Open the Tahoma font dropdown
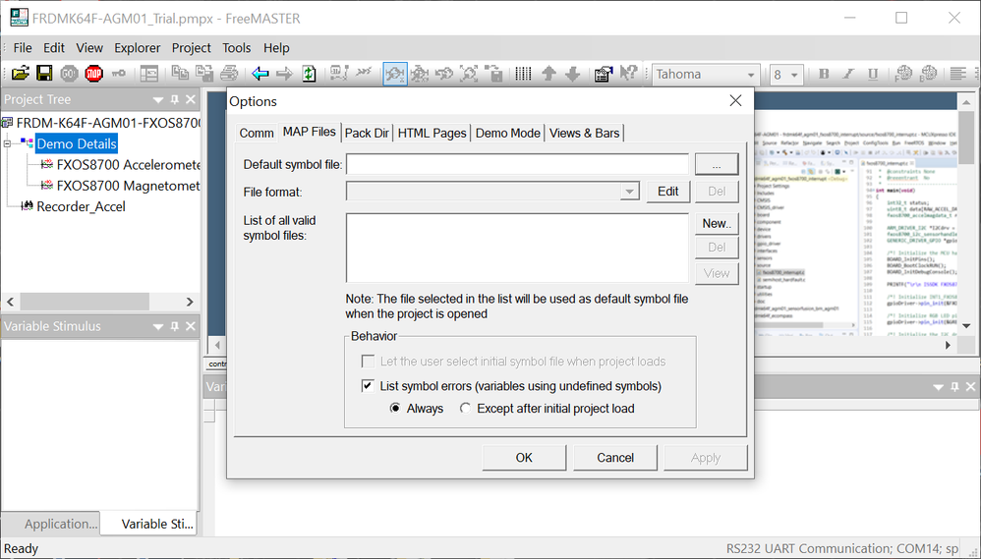981x559 pixels. [x=751, y=75]
